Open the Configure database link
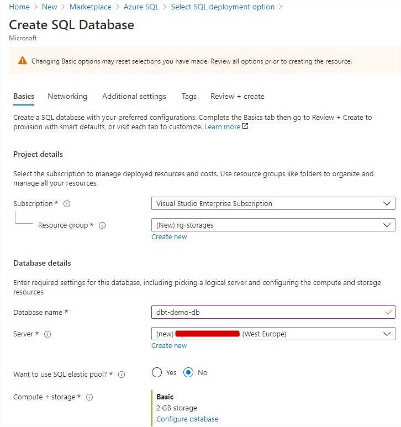The height and width of the screenshot is (427, 401). point(187,419)
